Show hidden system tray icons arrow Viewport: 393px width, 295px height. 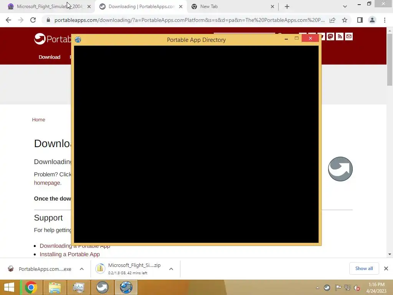click(317, 288)
